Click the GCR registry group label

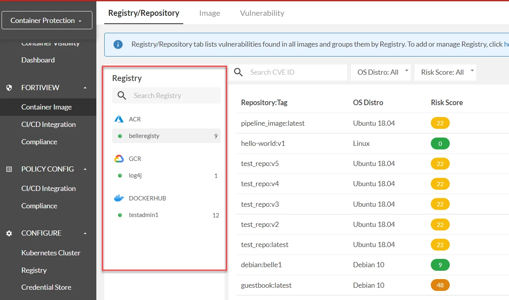(x=135, y=159)
